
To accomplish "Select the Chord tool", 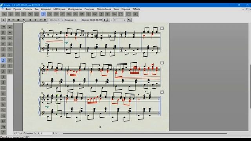I will point(95,14).
